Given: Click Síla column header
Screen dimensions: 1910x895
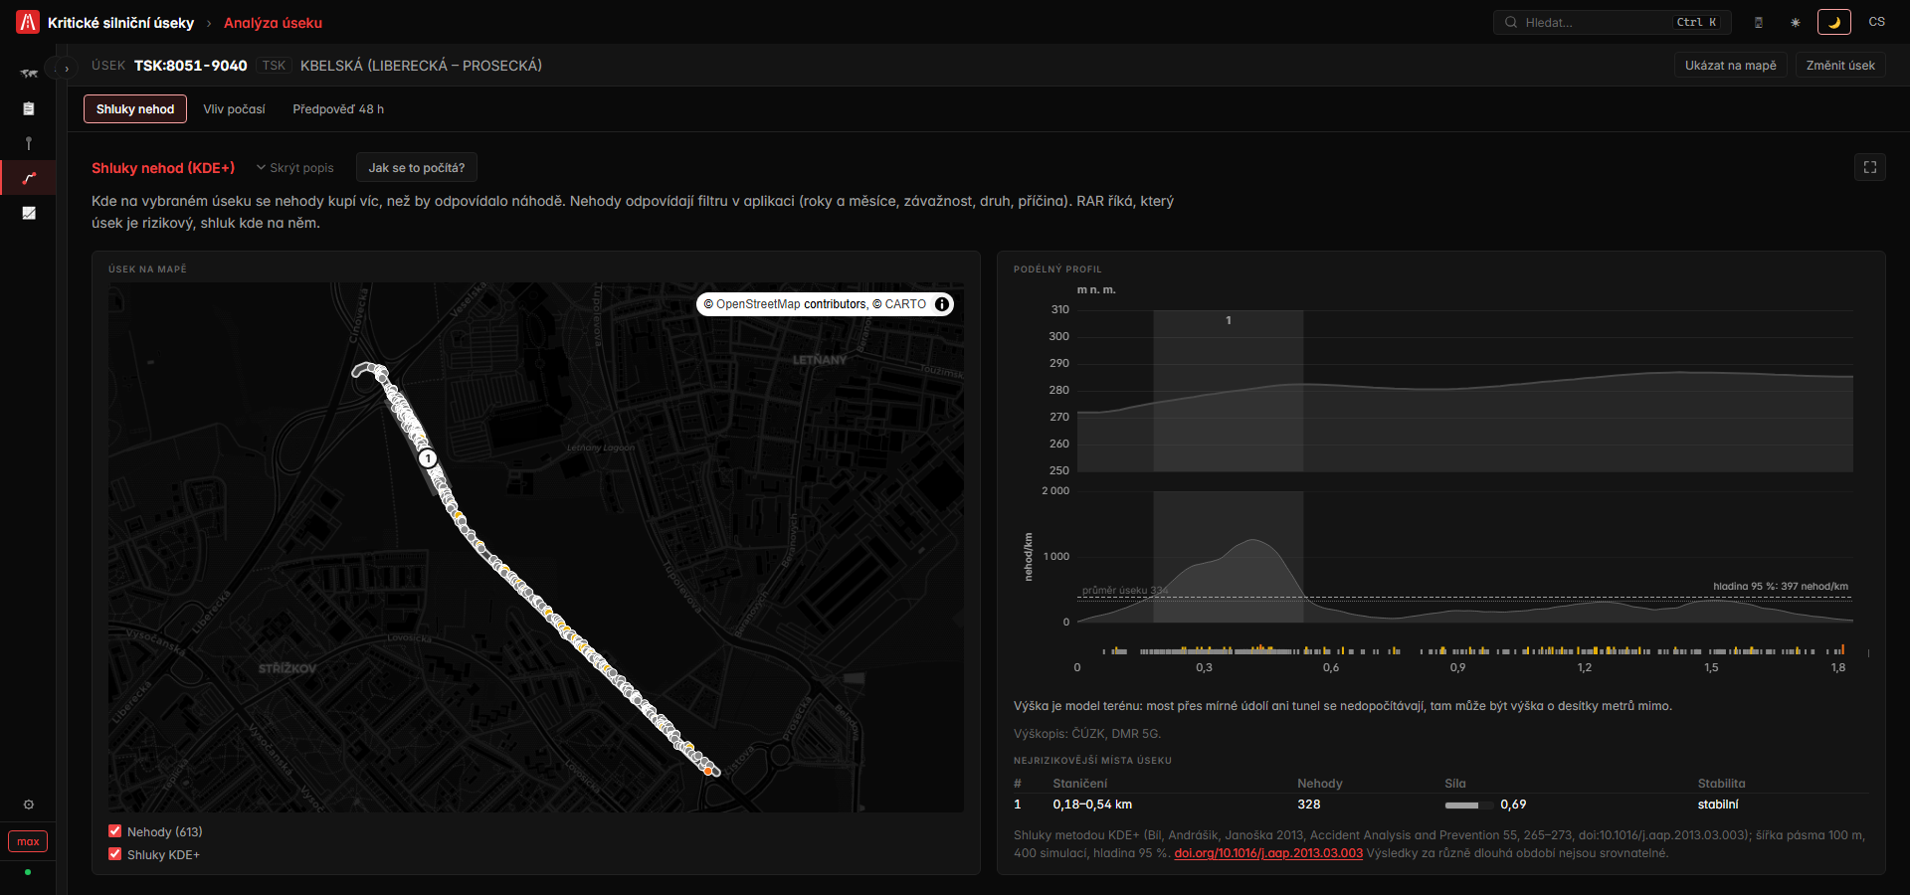Looking at the screenshot, I should click(x=1455, y=784).
